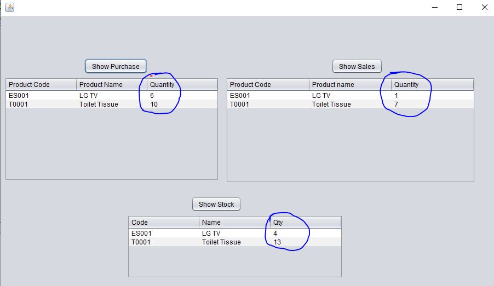
Task: Click the Name header in stock table
Action: click(234, 223)
